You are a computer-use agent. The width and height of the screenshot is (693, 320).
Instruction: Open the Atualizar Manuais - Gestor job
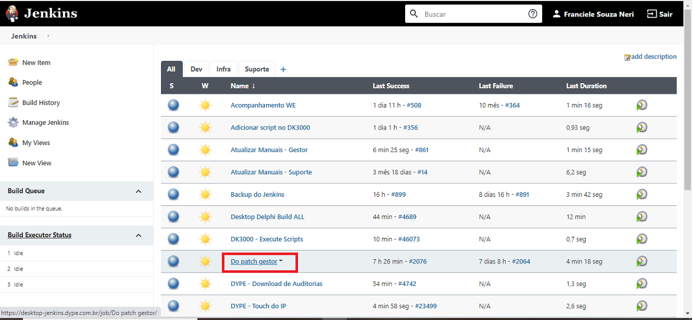(x=269, y=150)
